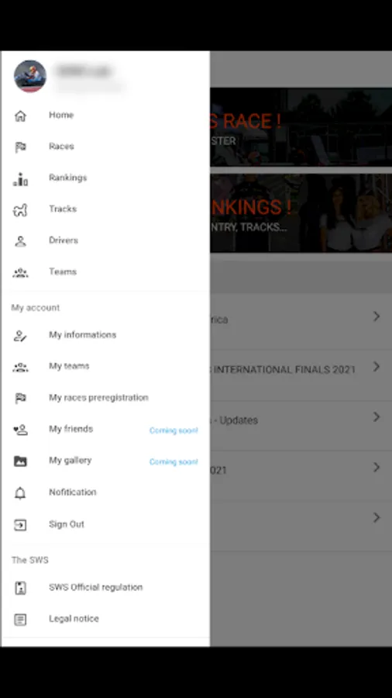
Task: Tap the Drivers person icon
Action: pos(20,241)
